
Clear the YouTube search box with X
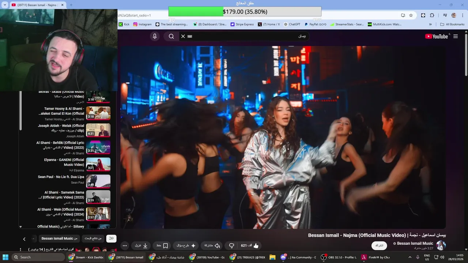tap(183, 36)
